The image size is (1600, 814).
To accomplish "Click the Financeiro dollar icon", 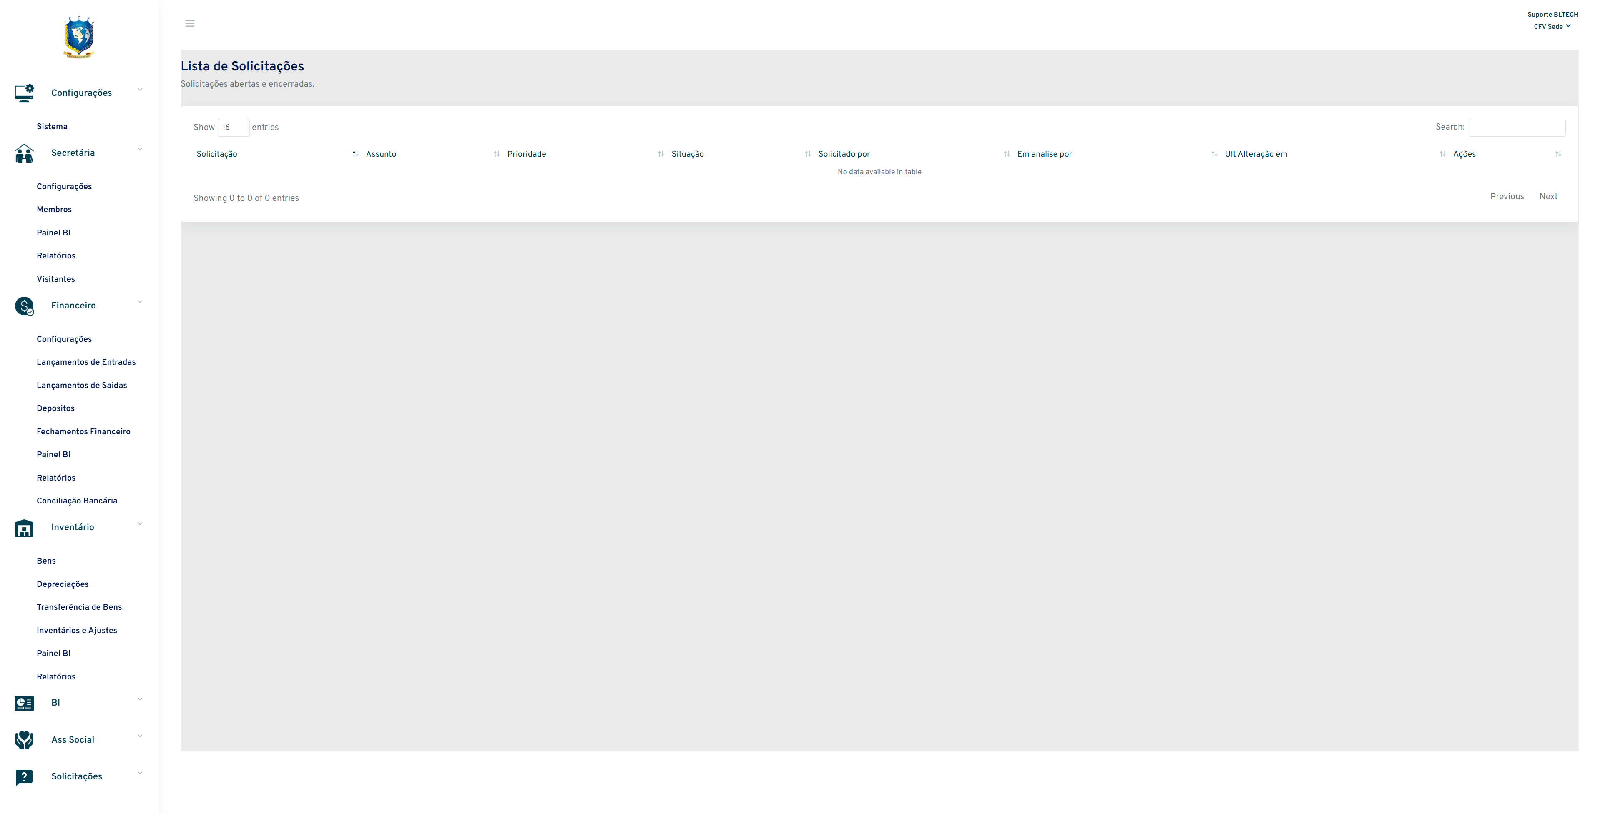I will coord(24,306).
